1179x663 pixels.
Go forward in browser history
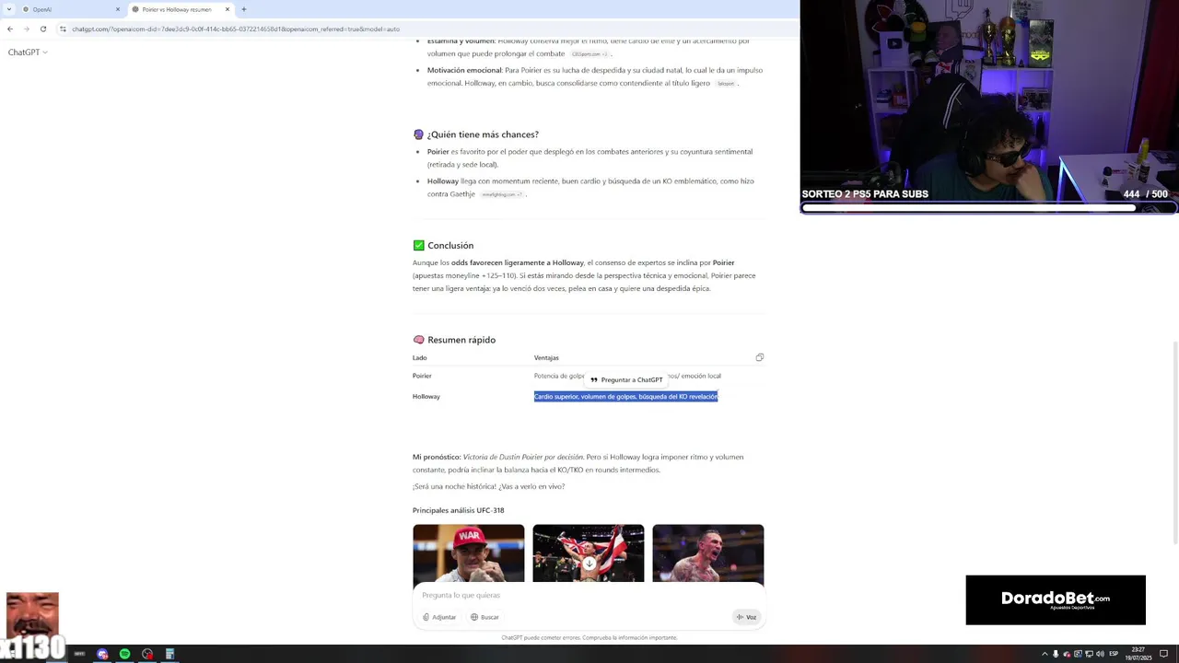coord(27,29)
